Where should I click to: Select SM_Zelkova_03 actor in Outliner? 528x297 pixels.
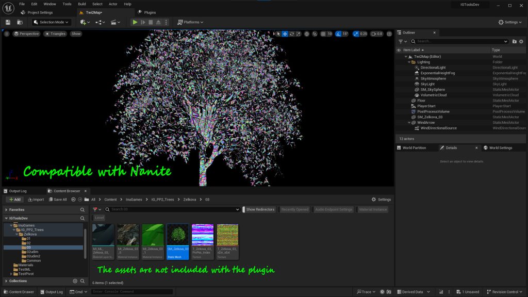pyautogui.click(x=430, y=117)
